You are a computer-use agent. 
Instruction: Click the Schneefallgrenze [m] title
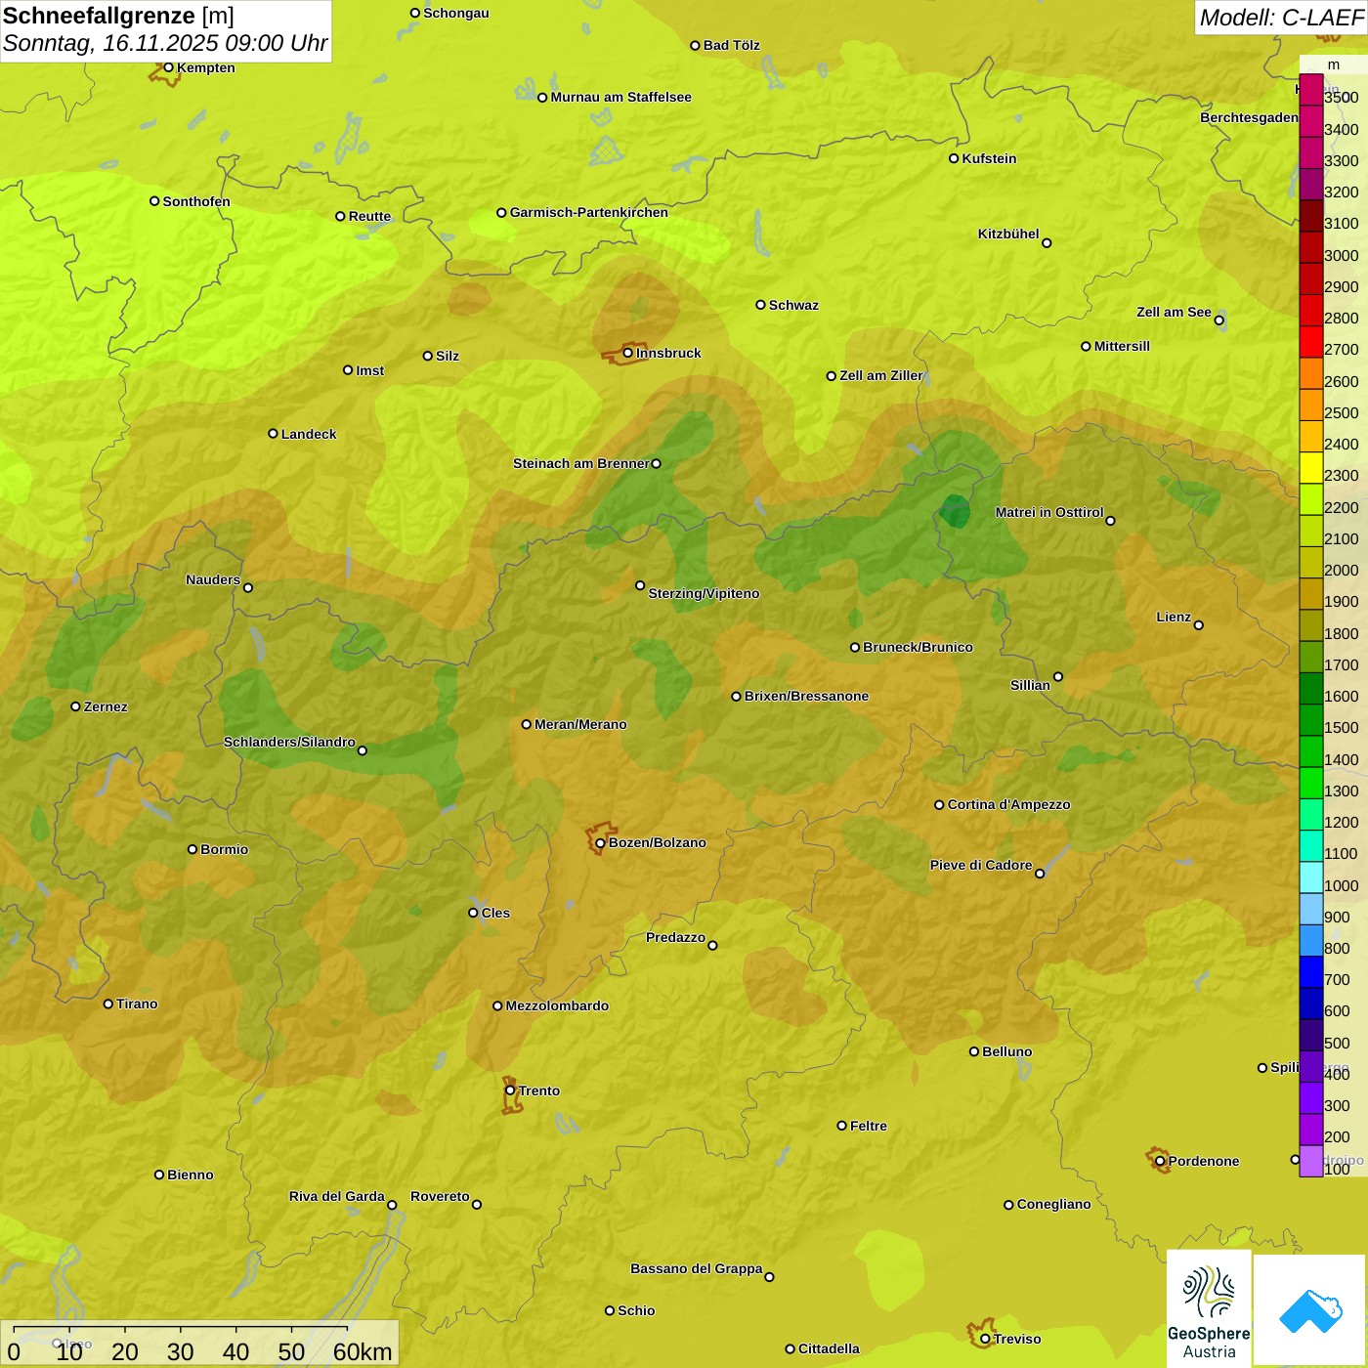point(118,16)
